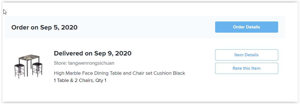Click the marble tabletop in the product image
Viewport: 300px width, 104px height.
29,57
